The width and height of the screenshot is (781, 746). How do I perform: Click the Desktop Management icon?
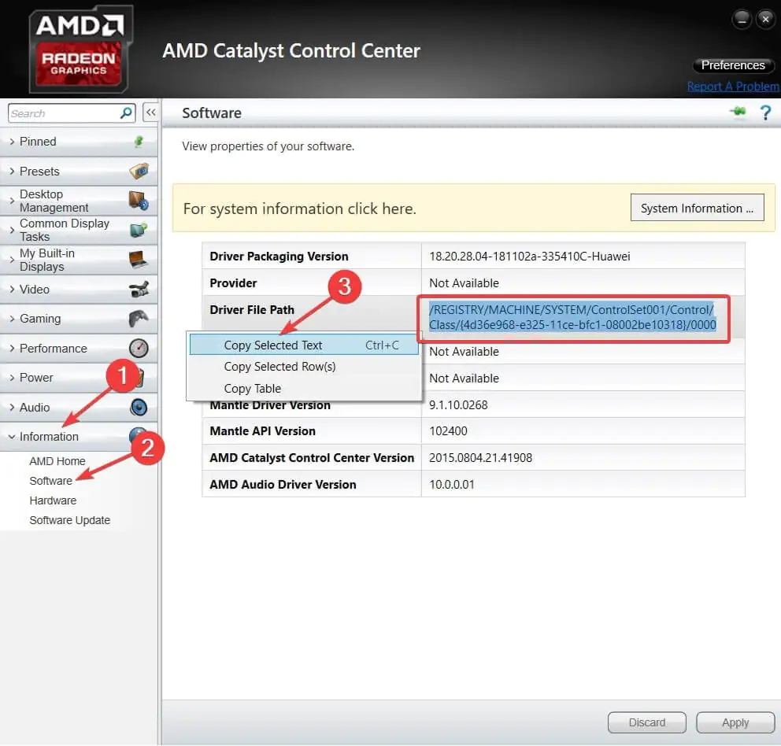click(139, 200)
